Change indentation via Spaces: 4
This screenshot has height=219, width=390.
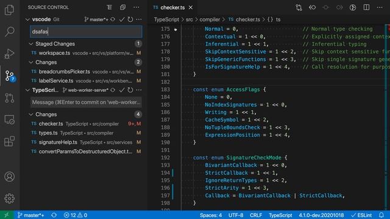pos(211,215)
